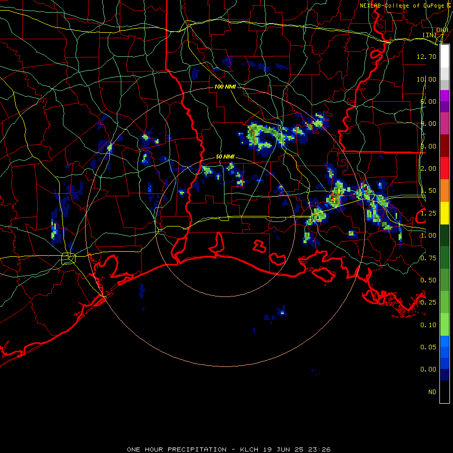The height and width of the screenshot is (453, 453).
Task: Click the green swatch beside 0.50
Action: [x=444, y=280]
